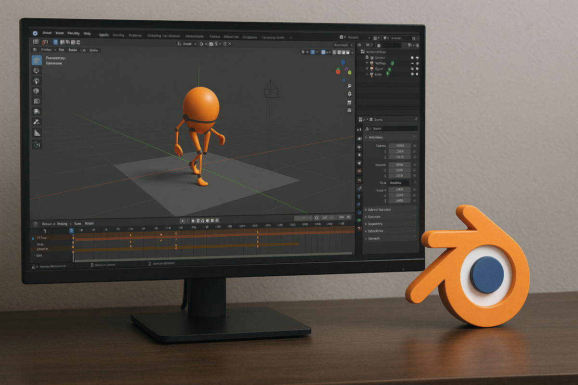Select the pen annotate tool in left toolbar
578x385 pixels.
pyautogui.click(x=37, y=122)
